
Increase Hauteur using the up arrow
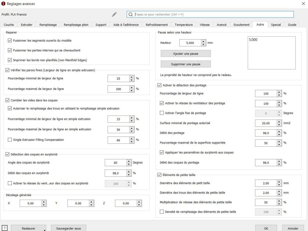pyautogui.click(x=203, y=41)
